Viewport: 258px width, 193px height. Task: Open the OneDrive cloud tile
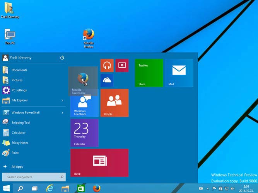tap(107, 80)
